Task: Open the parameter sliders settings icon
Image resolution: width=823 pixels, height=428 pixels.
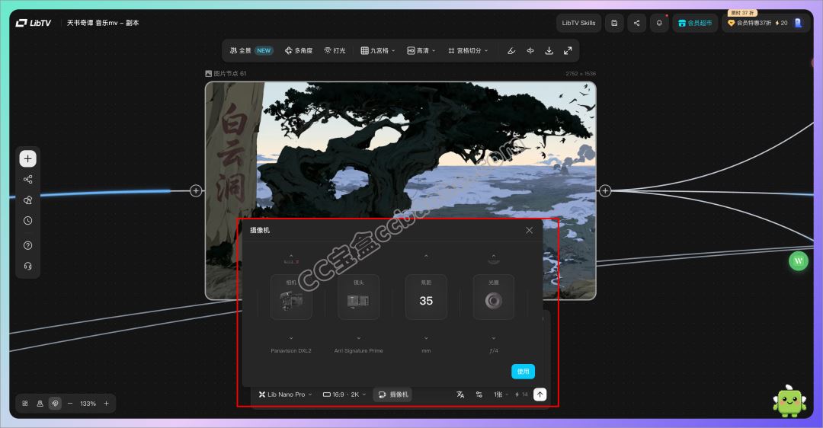Action: click(479, 394)
